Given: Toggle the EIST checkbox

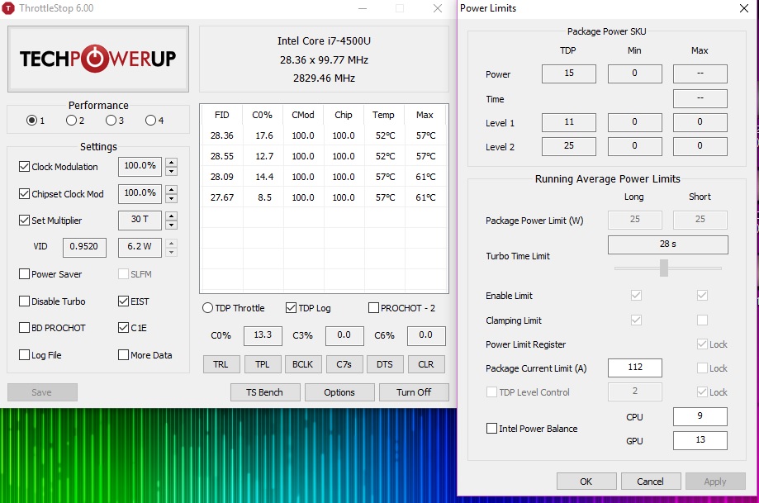Looking at the screenshot, I should coord(123,301).
